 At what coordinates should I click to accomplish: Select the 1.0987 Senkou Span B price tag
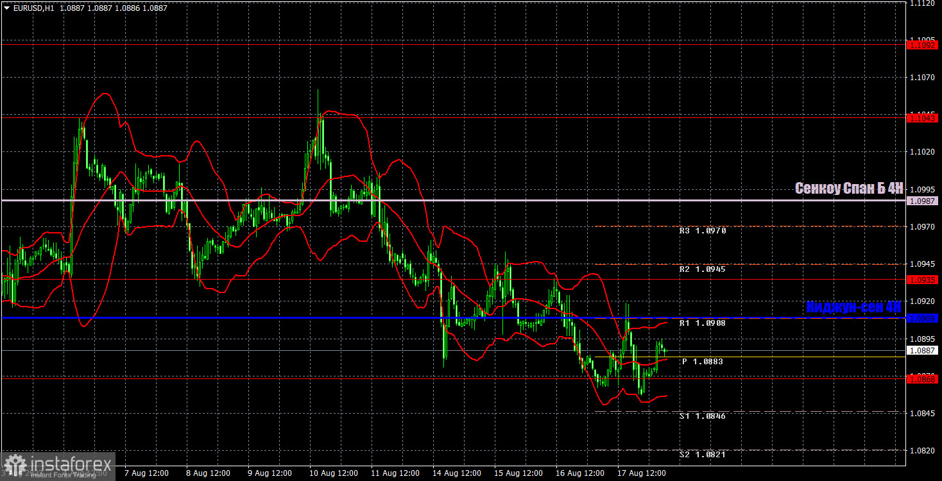[923, 201]
